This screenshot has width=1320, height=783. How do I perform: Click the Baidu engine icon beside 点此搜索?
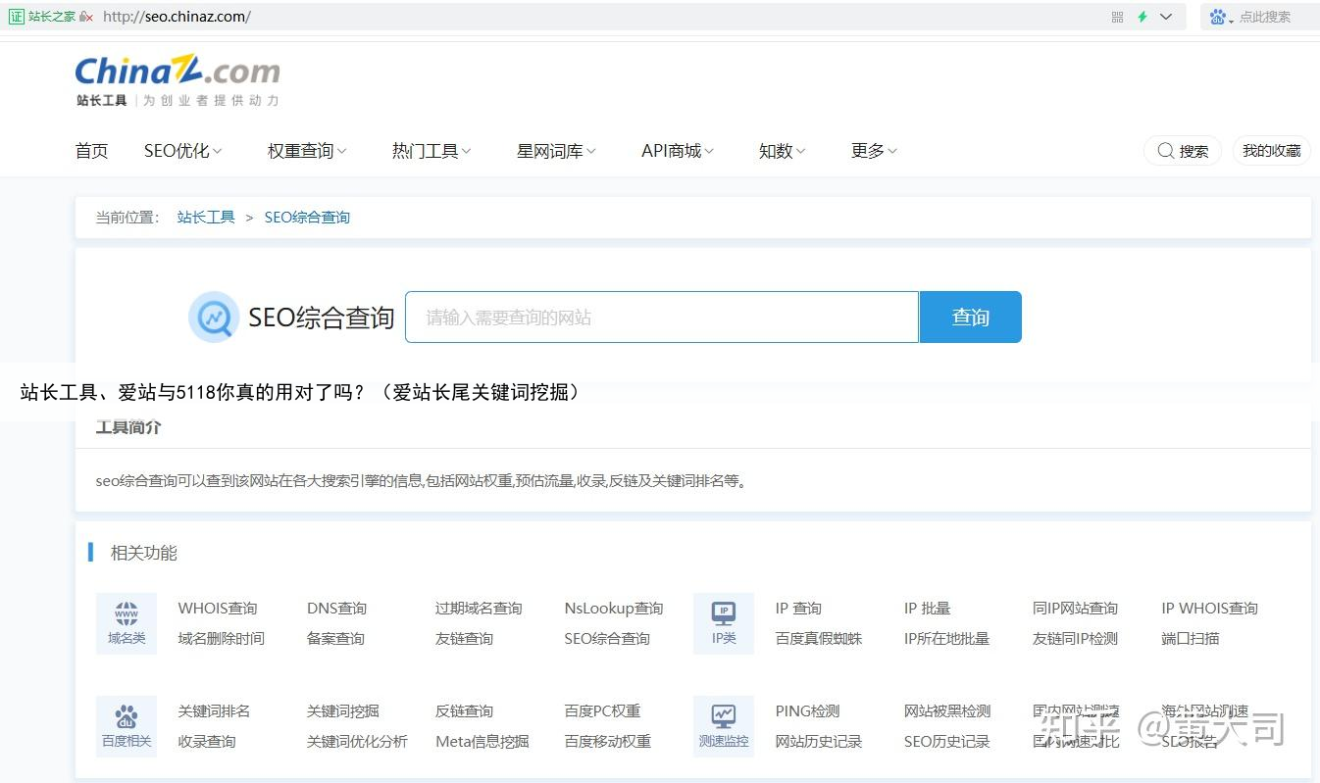tap(1219, 16)
